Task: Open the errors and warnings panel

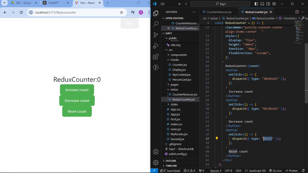Action: click(189, 170)
